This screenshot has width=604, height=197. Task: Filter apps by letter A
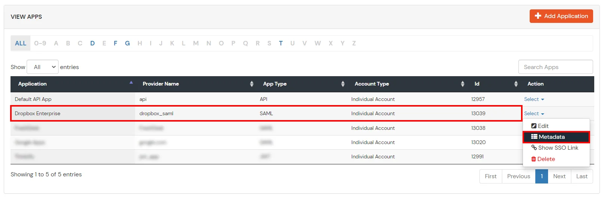56,43
